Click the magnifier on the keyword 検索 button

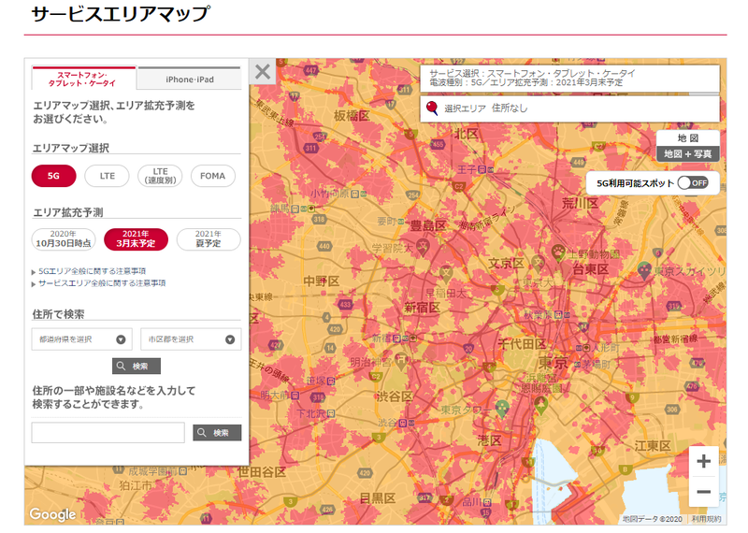[x=202, y=432]
